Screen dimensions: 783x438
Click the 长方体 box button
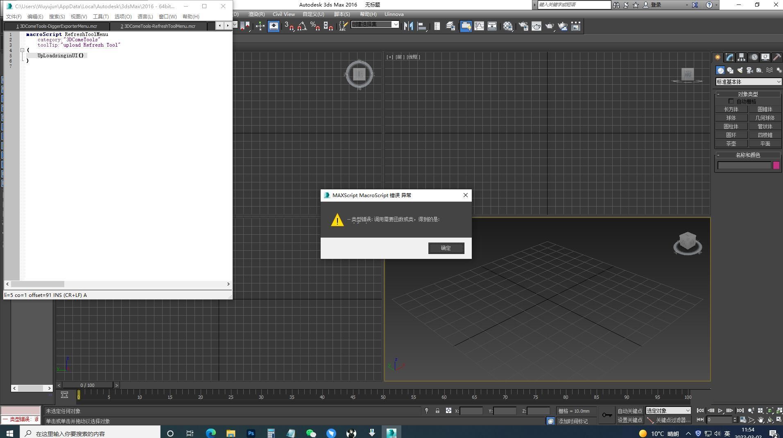click(731, 109)
